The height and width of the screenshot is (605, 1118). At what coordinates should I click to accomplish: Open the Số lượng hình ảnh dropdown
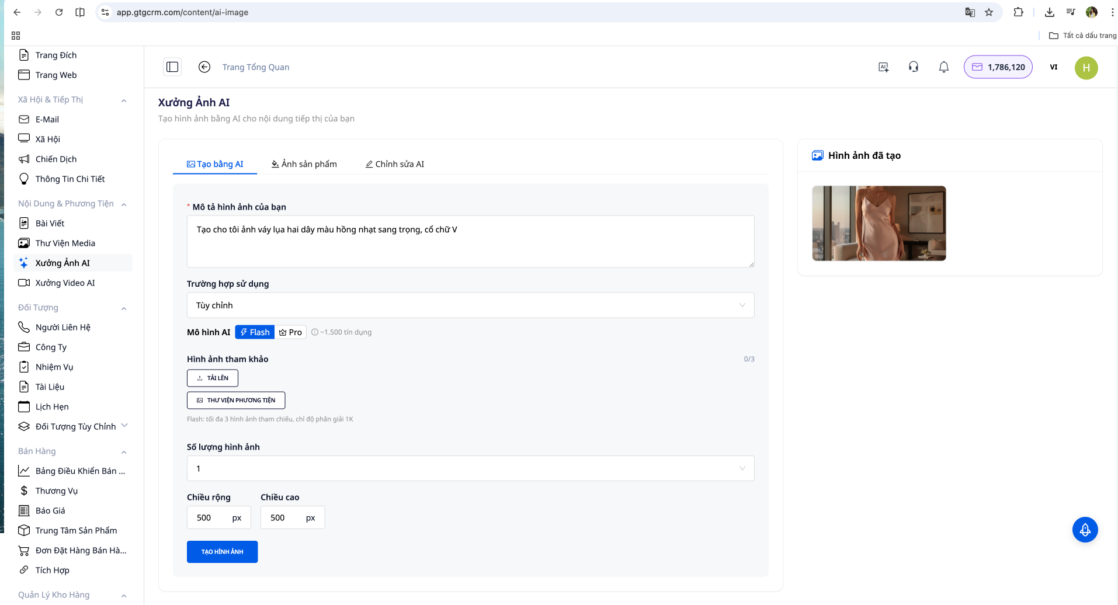[x=470, y=468]
